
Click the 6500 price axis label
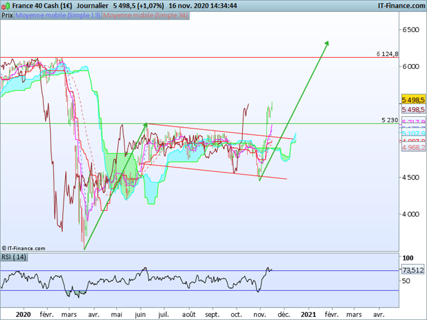click(x=411, y=29)
